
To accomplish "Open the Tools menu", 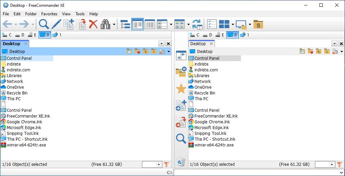I will [80, 14].
